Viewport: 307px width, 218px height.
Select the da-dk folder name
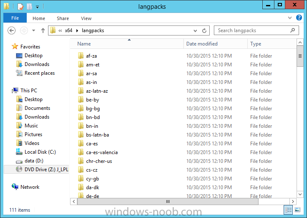(x=93, y=188)
